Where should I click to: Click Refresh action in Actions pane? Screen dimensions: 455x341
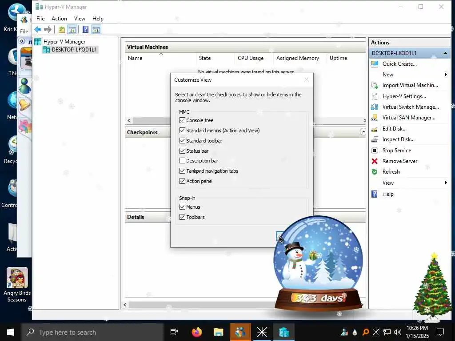pyautogui.click(x=391, y=172)
